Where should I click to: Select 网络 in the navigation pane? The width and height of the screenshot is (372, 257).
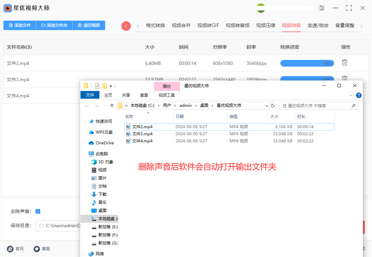point(96,254)
